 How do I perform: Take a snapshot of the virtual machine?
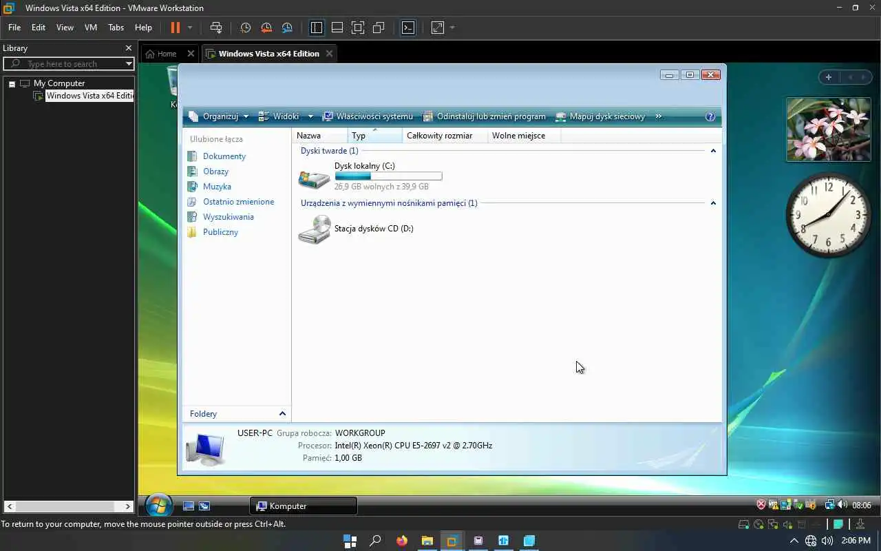click(245, 28)
